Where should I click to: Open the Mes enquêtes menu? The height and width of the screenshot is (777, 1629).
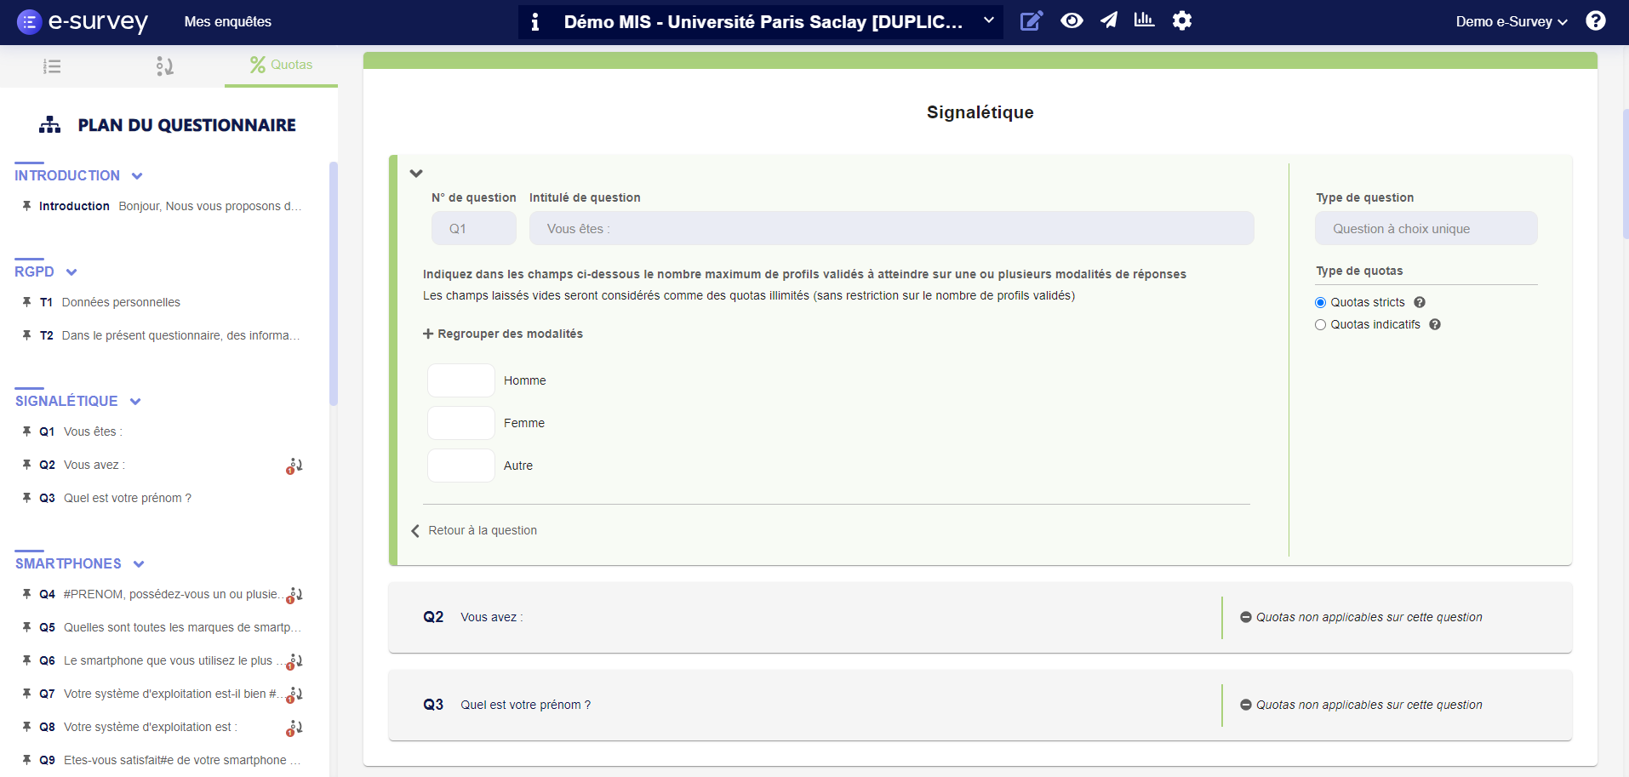[x=227, y=21]
